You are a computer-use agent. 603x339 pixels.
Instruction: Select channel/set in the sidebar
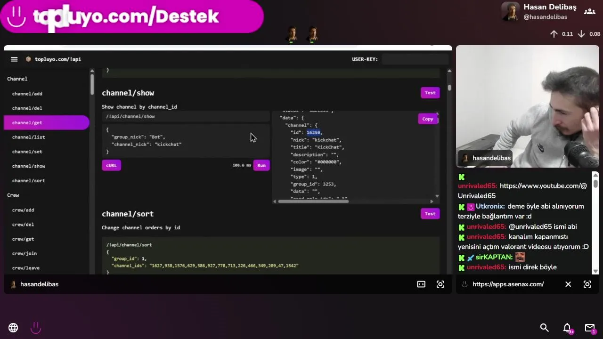coord(27,152)
